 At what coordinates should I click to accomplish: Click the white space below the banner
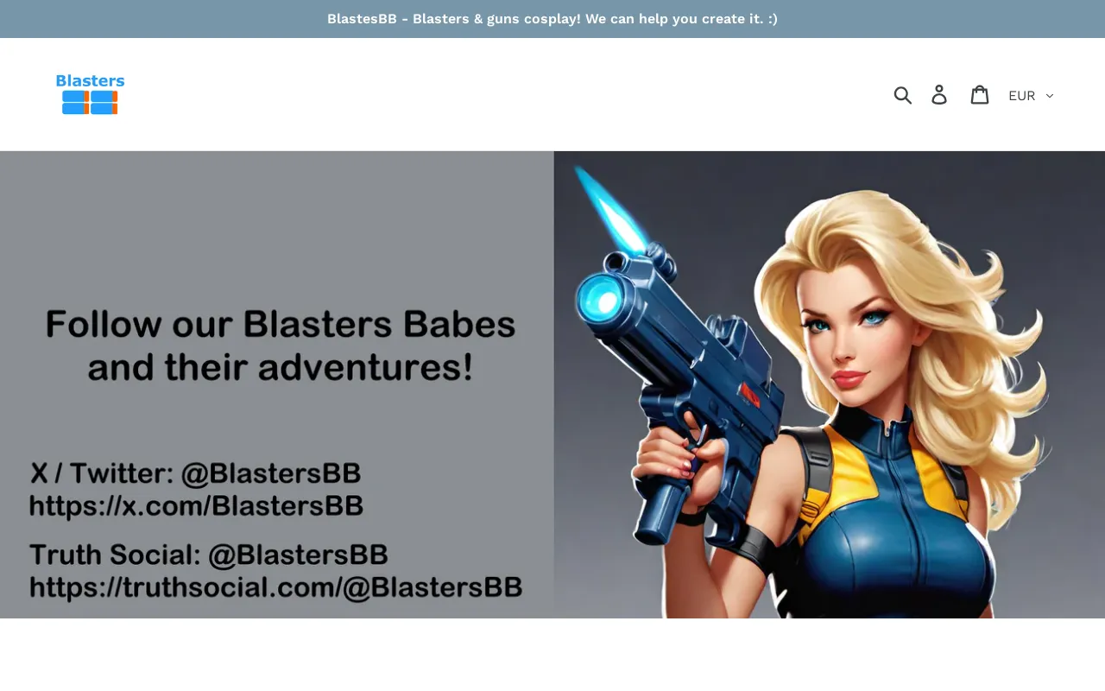click(552, 655)
